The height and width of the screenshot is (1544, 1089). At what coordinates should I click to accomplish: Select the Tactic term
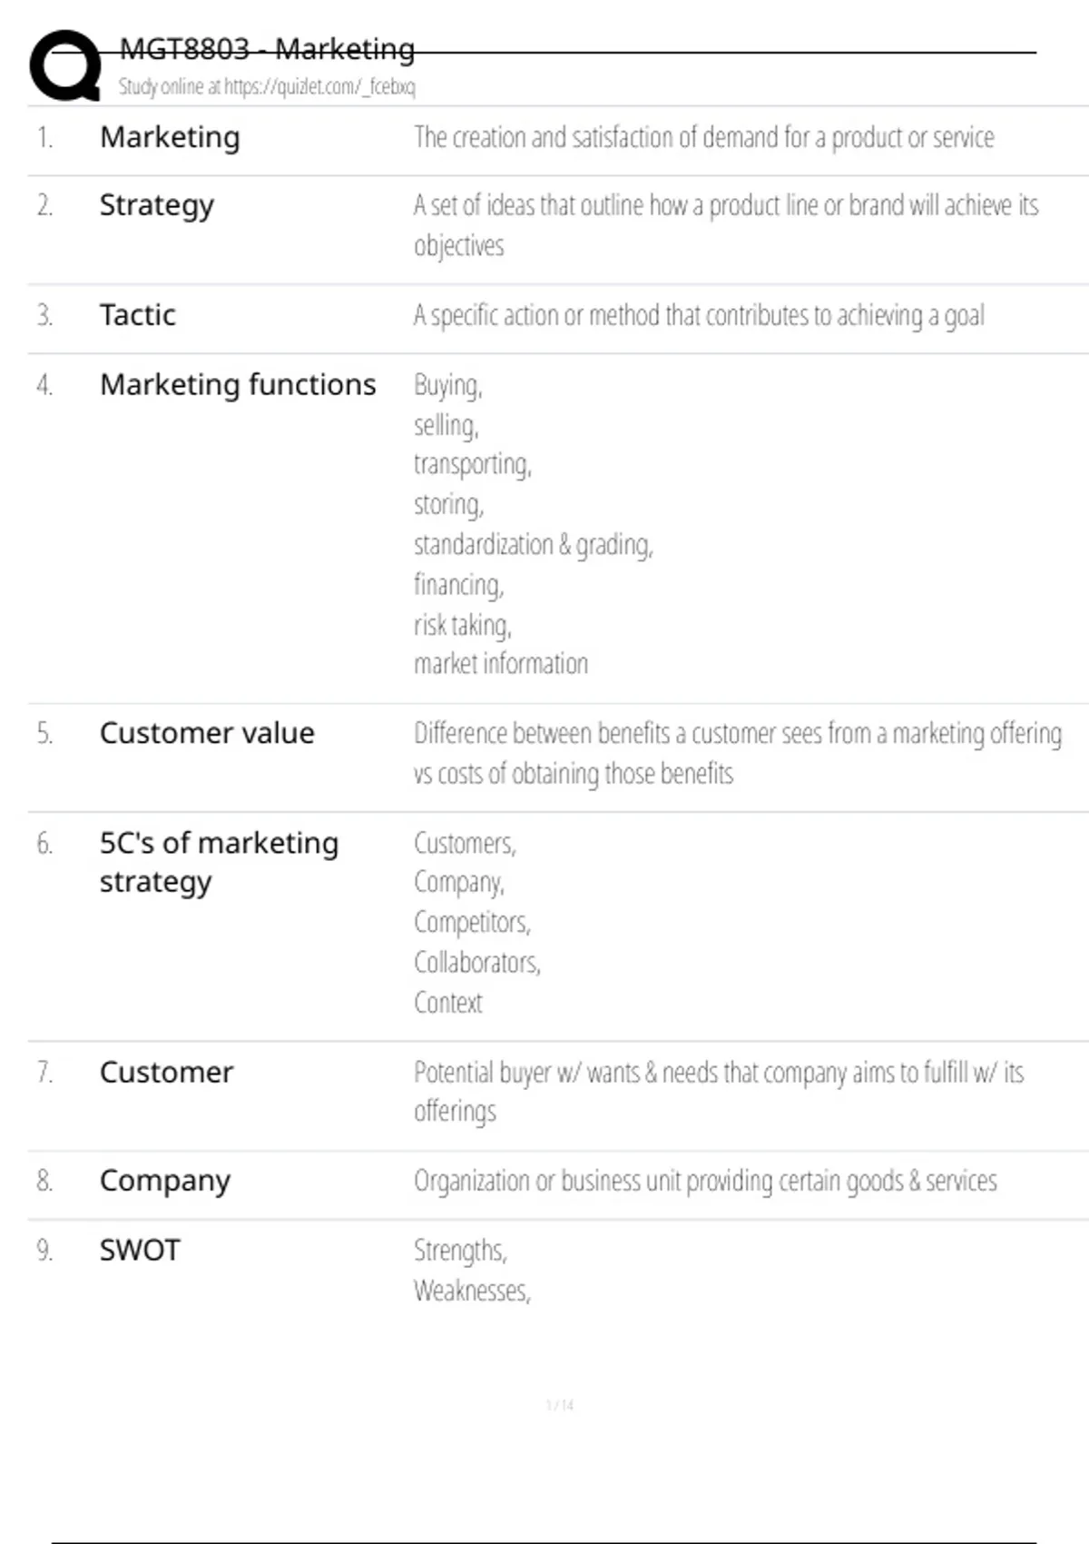point(137,315)
